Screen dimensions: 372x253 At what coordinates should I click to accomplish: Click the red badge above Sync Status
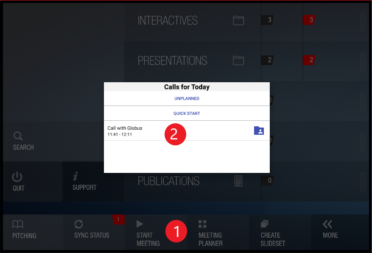click(118, 220)
